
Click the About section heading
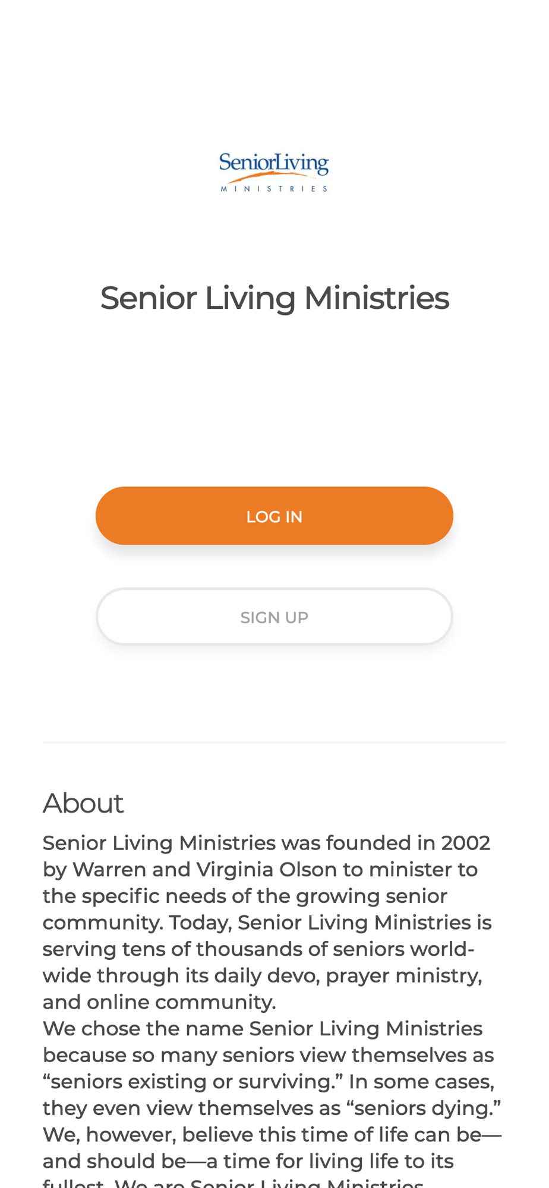click(x=83, y=803)
